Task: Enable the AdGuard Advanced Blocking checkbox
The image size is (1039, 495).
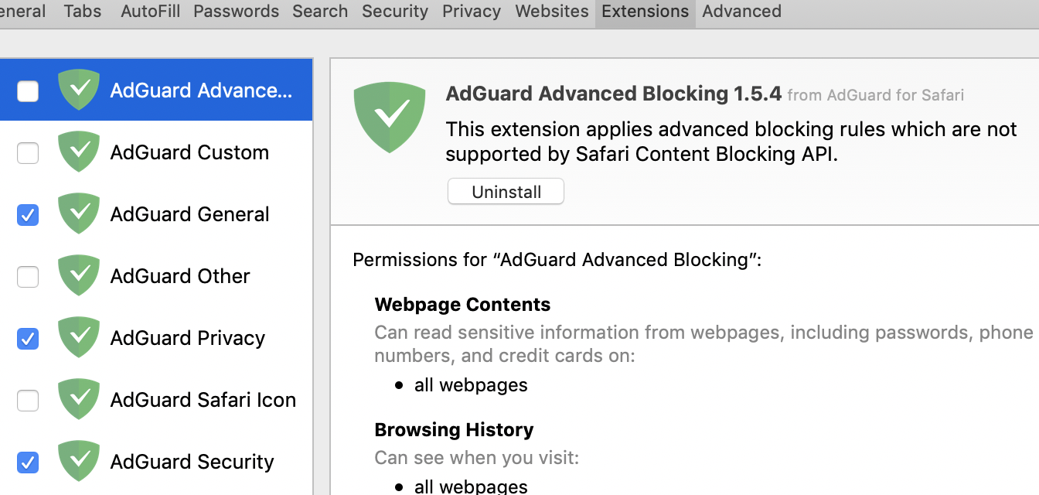Action: point(28,91)
